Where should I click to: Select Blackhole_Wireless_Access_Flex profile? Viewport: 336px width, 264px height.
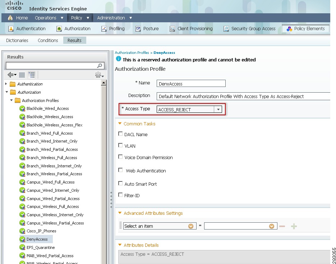coord(54,125)
